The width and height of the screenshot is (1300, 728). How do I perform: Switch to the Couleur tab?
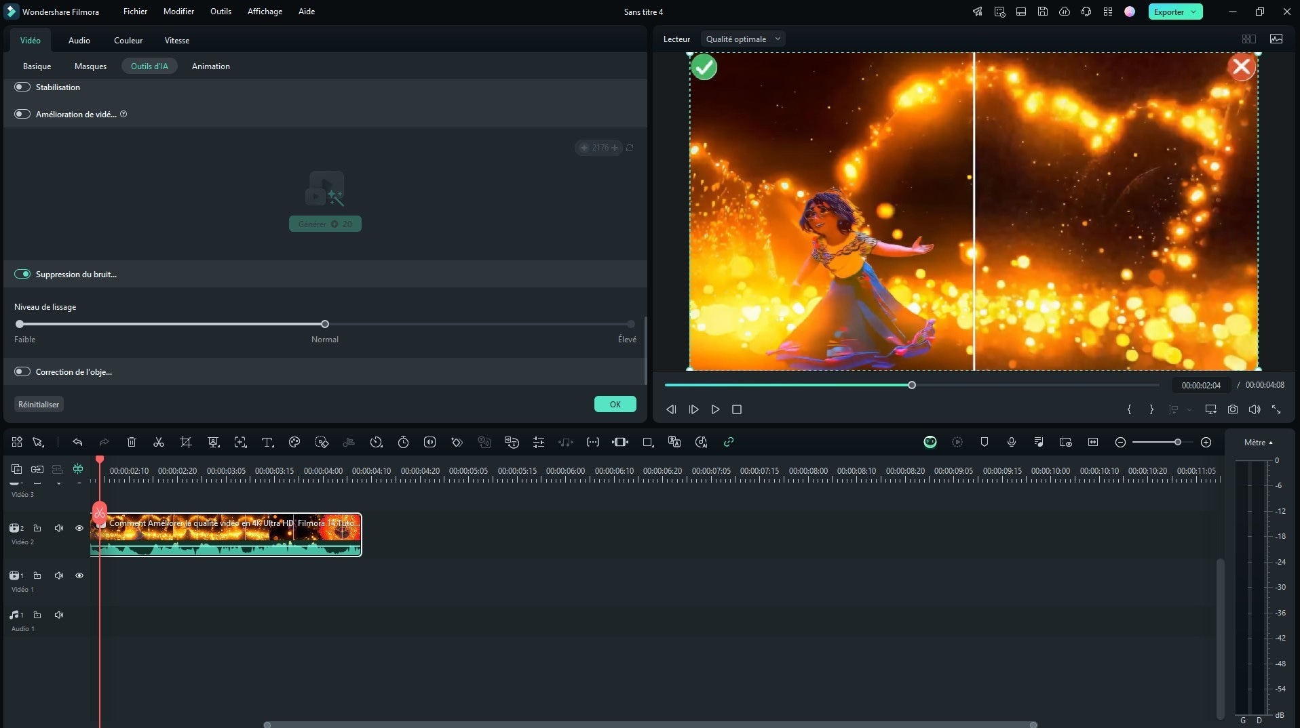128,41
